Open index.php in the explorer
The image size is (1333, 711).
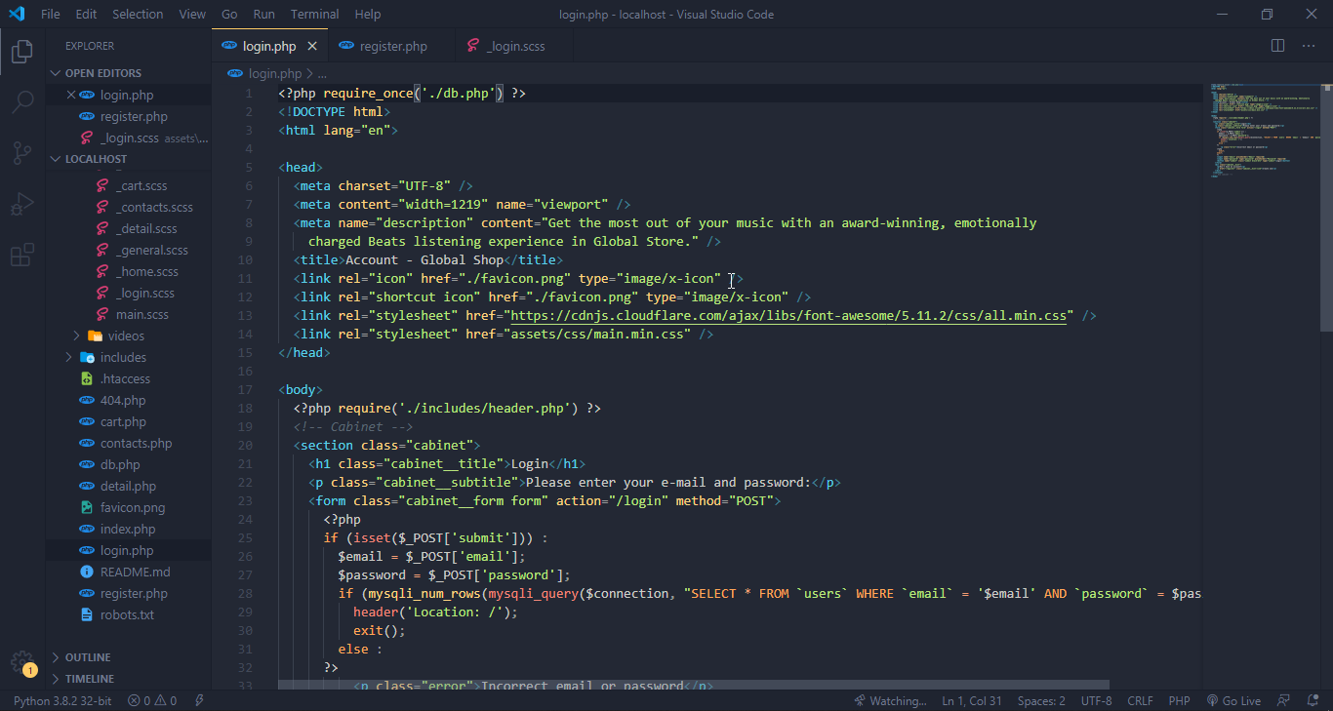(128, 529)
